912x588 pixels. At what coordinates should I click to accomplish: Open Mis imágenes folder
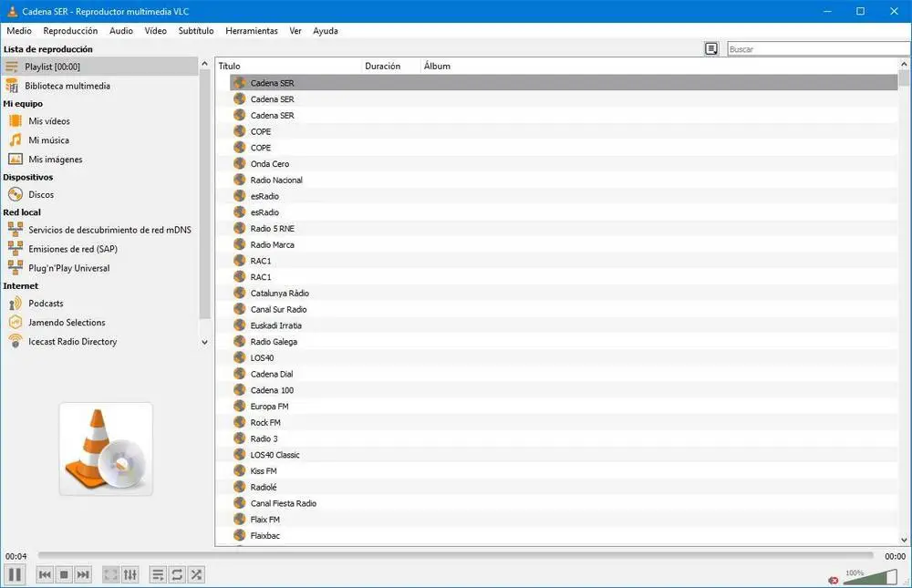99,160
